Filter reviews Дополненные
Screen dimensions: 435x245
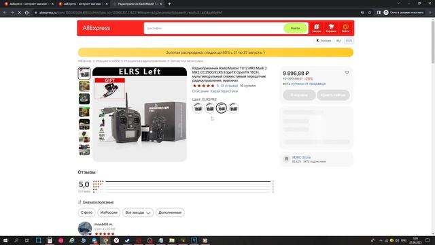[170, 212]
